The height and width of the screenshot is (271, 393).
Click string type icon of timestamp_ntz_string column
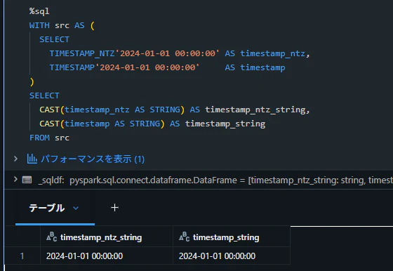coord(52,237)
